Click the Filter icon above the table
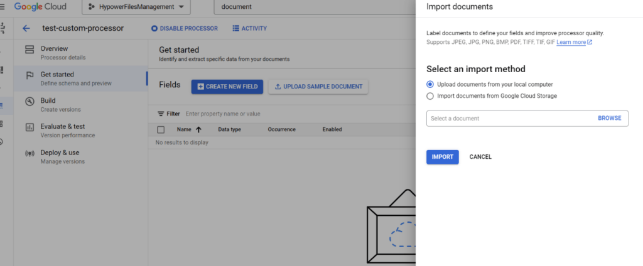 [x=161, y=114]
